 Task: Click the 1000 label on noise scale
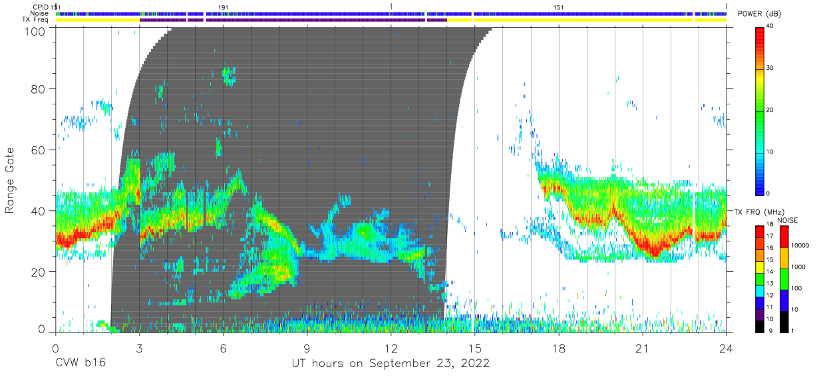[x=797, y=267]
